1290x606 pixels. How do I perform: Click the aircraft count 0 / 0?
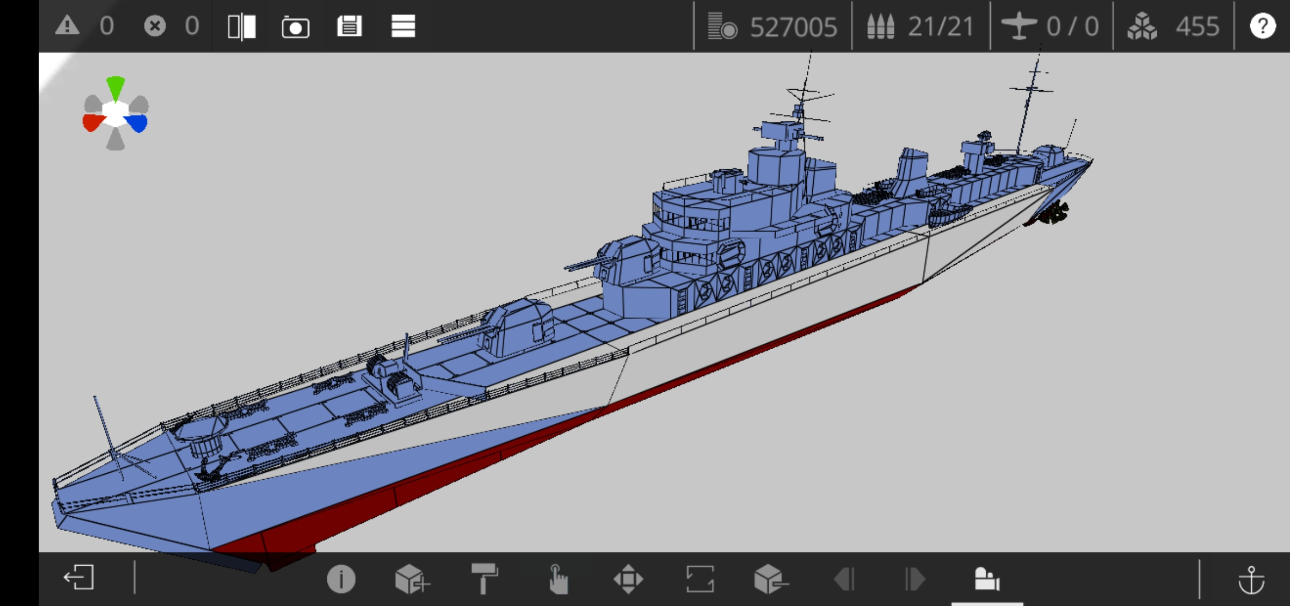[1072, 26]
